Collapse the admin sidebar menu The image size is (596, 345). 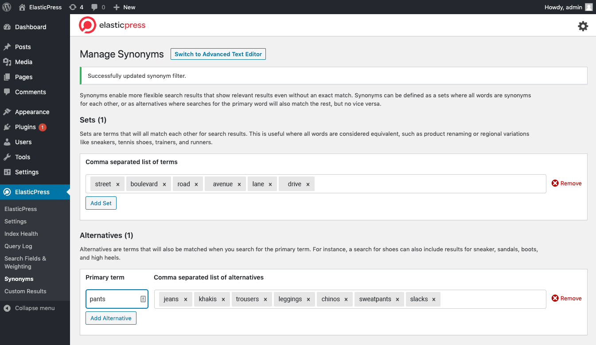(x=29, y=308)
